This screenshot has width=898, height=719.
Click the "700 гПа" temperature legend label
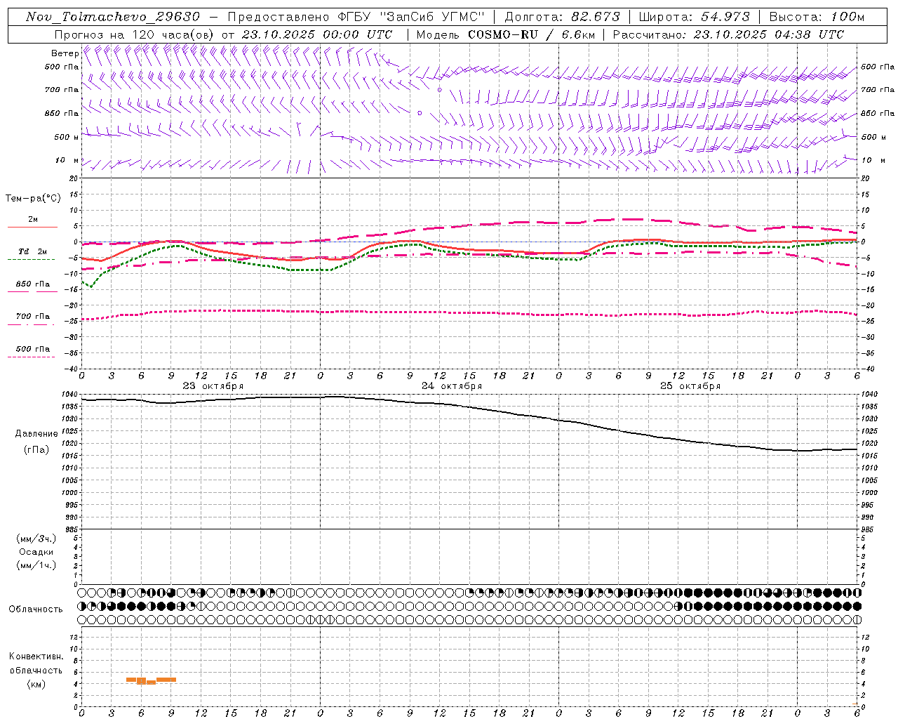coord(33,316)
